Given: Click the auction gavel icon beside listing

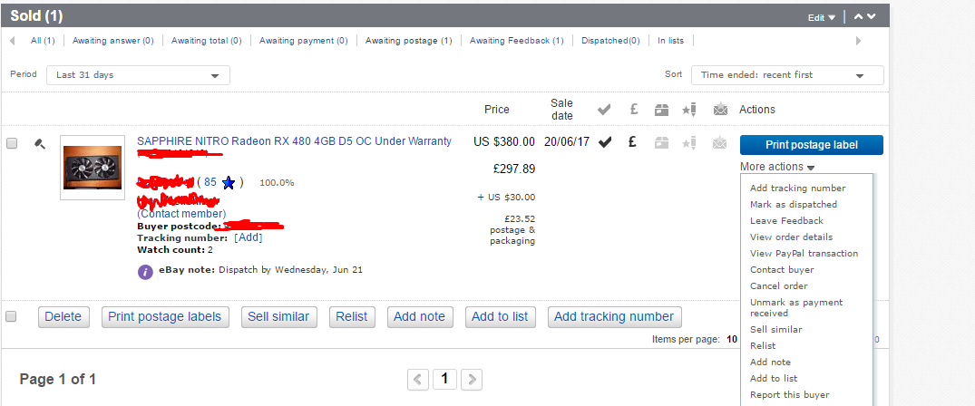Looking at the screenshot, I should [x=40, y=144].
